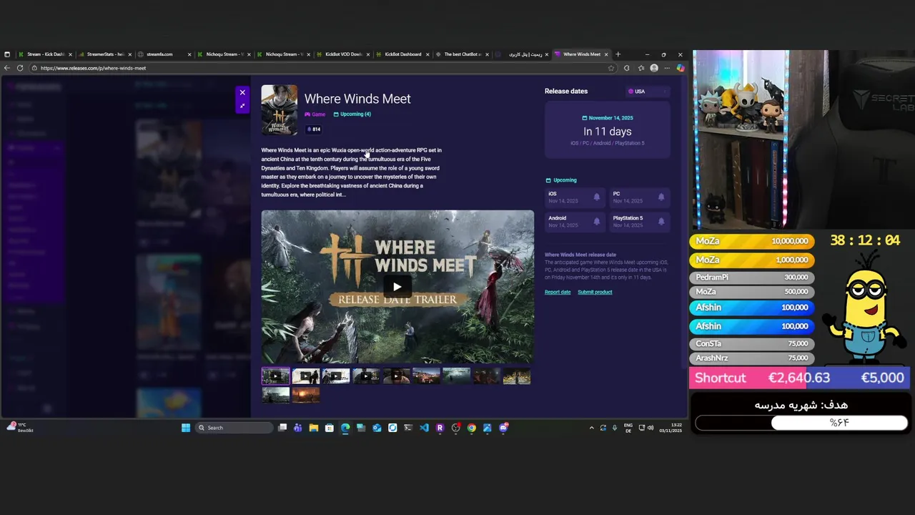Reload the page with refresh icon
915x515 pixels.
click(20, 68)
